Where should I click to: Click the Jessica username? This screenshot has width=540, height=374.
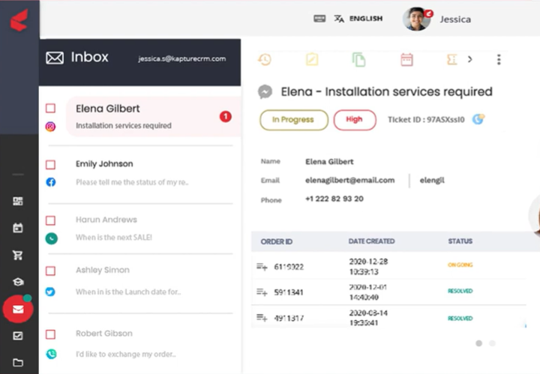(455, 19)
